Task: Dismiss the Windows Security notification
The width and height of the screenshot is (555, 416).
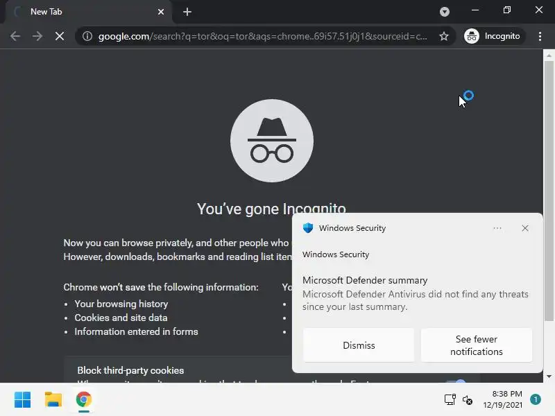Action: coord(359,345)
